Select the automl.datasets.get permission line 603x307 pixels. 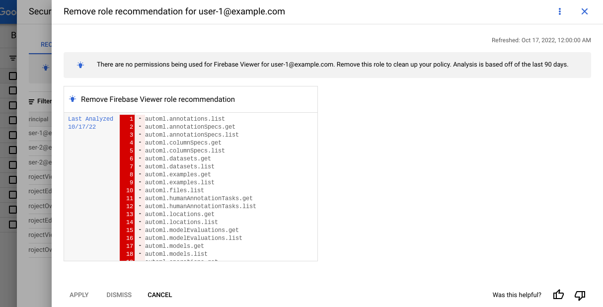click(178, 158)
